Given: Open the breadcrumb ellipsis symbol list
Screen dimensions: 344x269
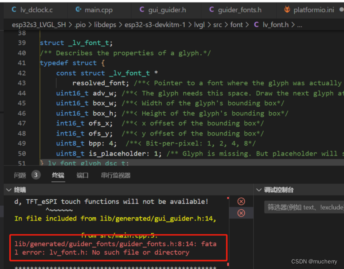Looking at the screenshot, I should [x=300, y=25].
